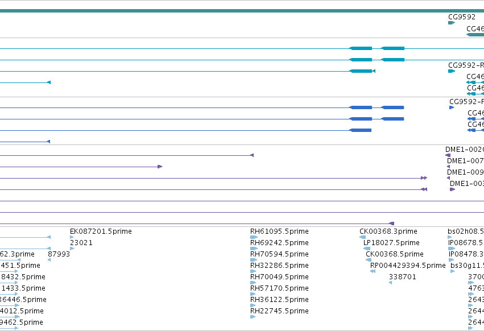Click the arrow glyph below 338701

391,283
